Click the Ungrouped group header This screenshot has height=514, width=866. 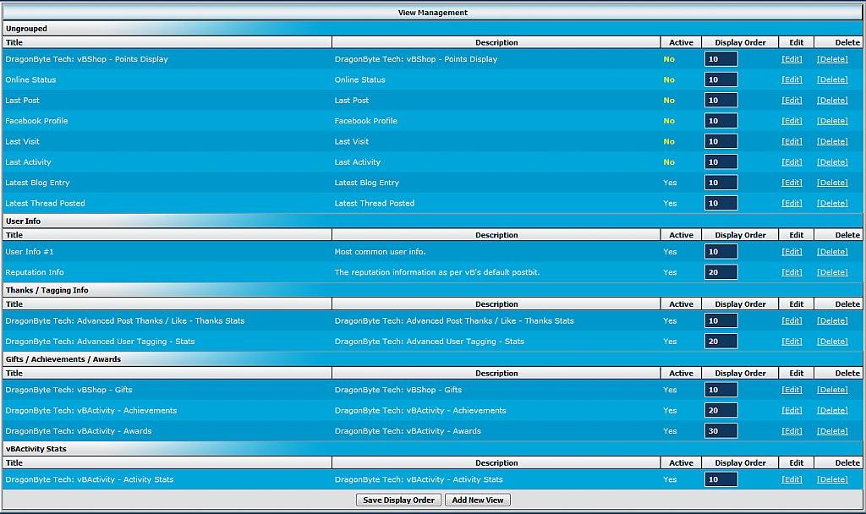coord(432,29)
